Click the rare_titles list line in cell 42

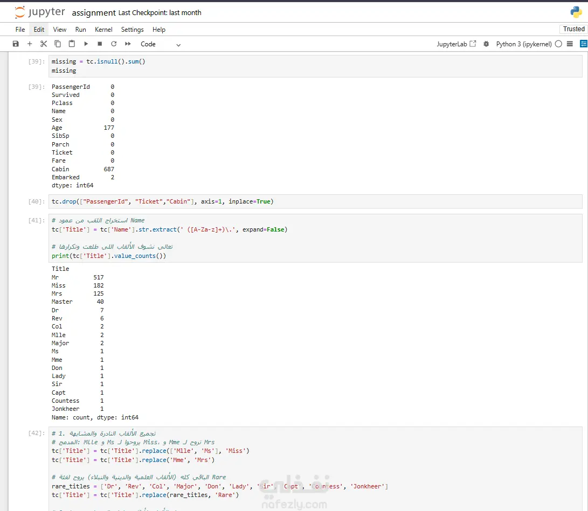pyautogui.click(x=220, y=486)
